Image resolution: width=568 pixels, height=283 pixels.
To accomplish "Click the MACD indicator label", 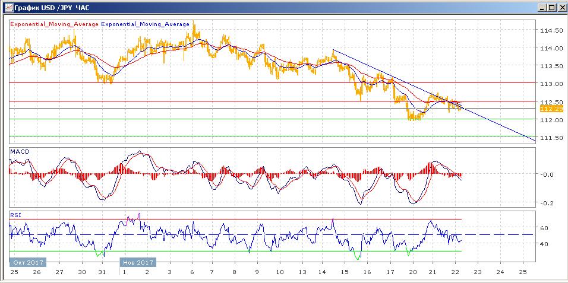I will click(19, 152).
